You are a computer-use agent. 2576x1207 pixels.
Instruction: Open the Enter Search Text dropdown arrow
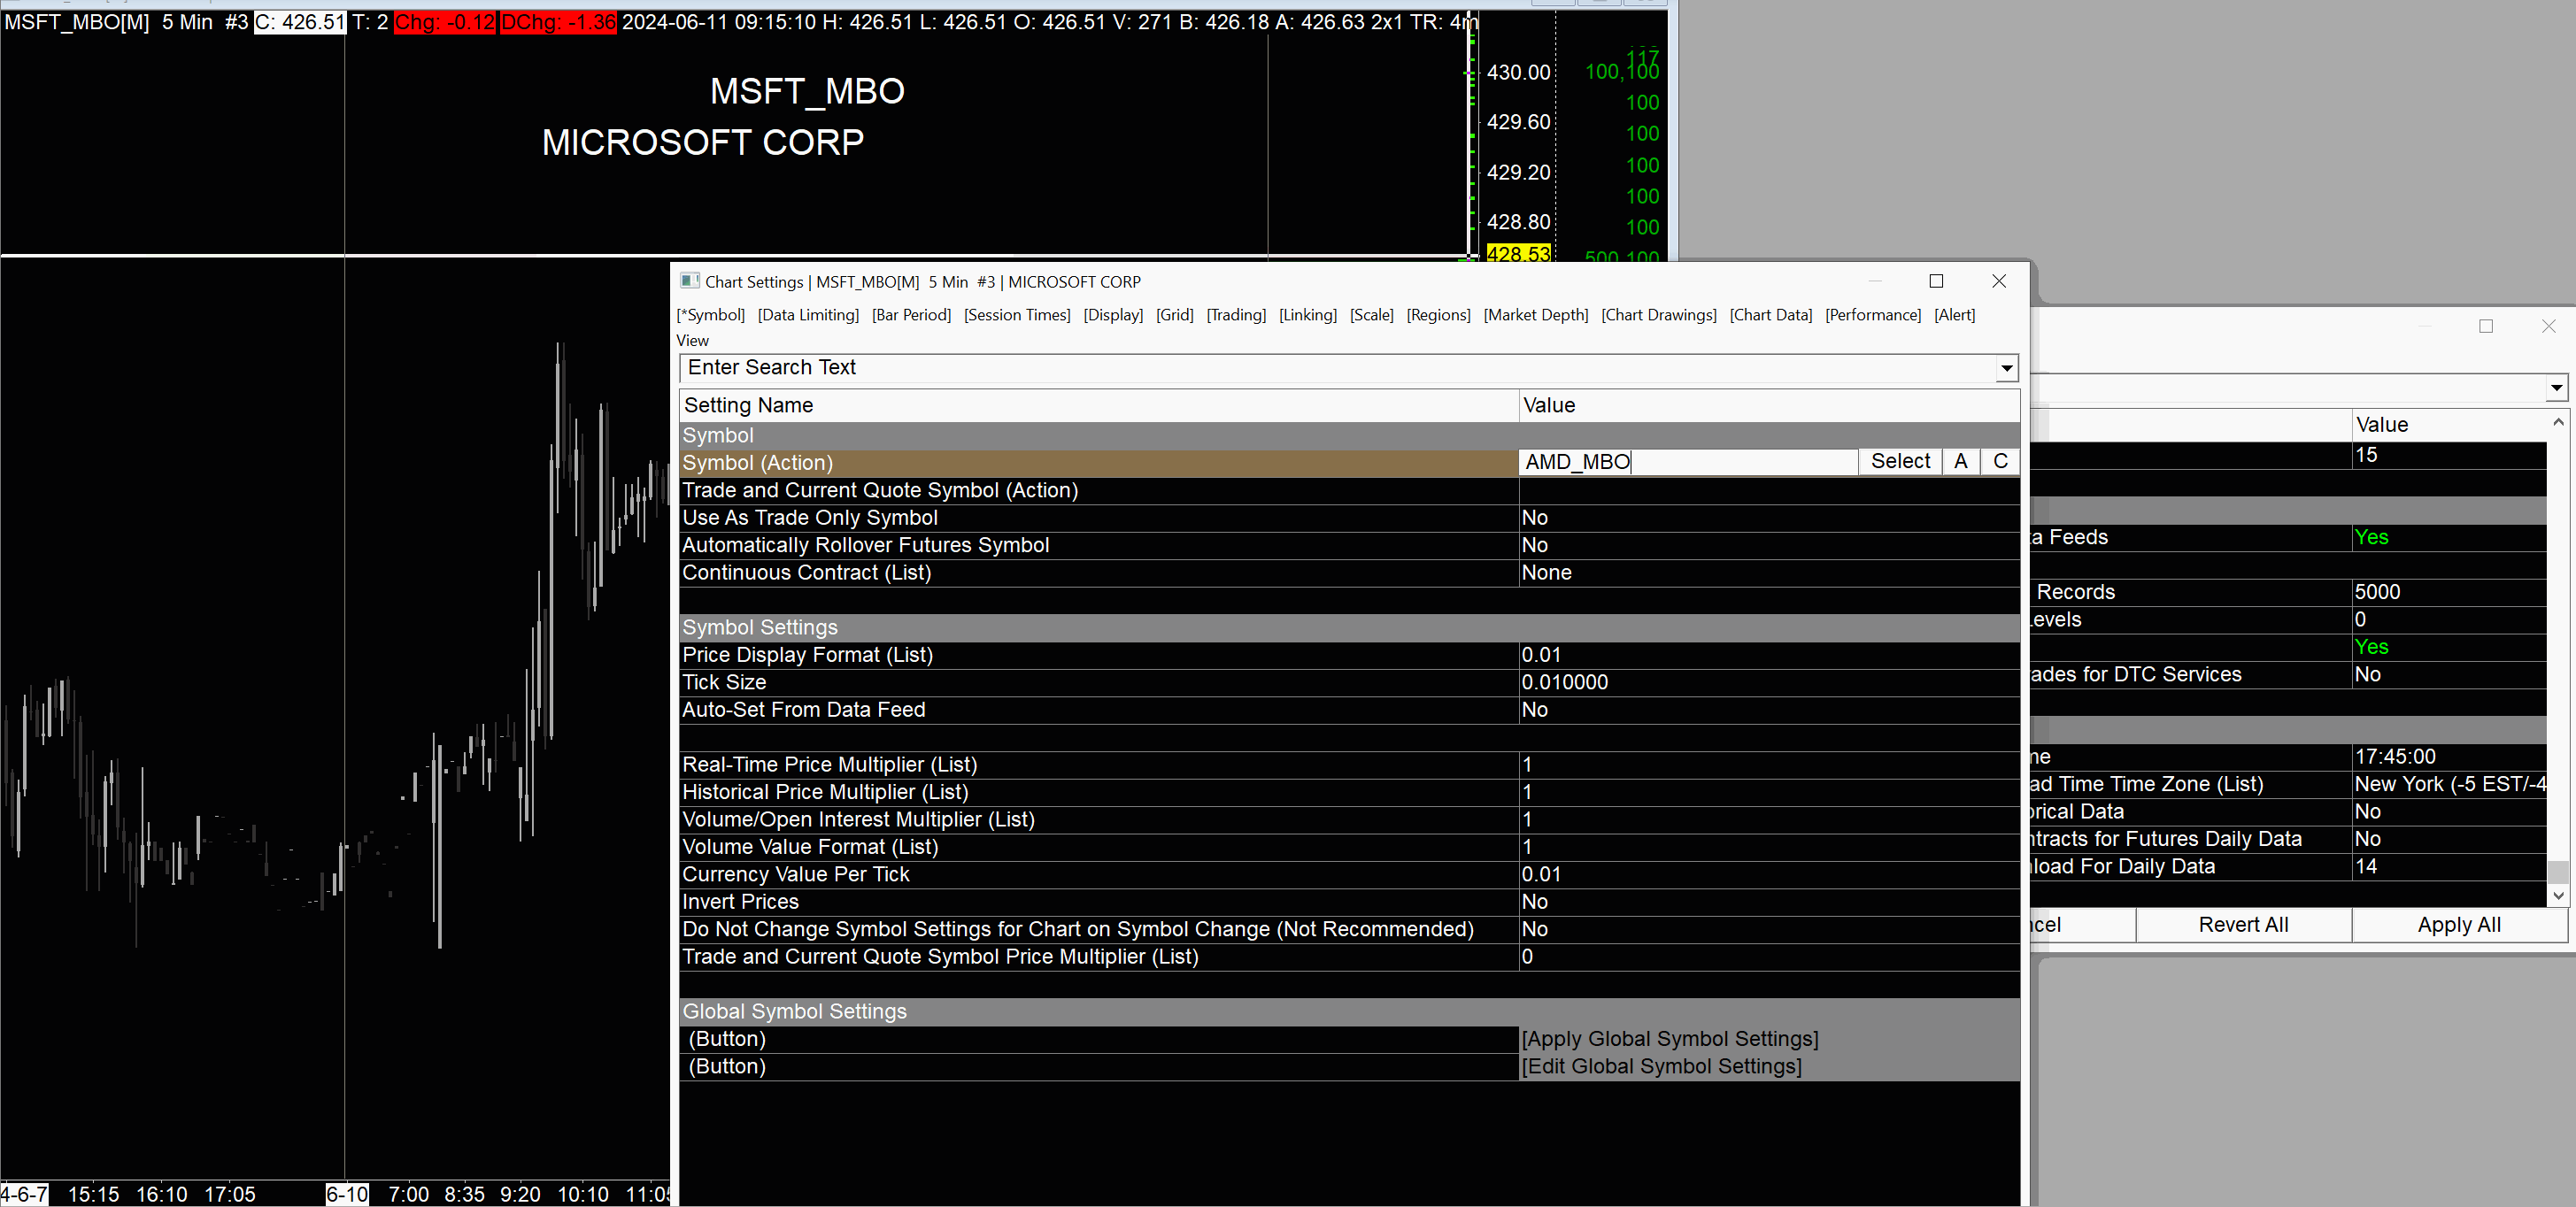pos(2006,368)
